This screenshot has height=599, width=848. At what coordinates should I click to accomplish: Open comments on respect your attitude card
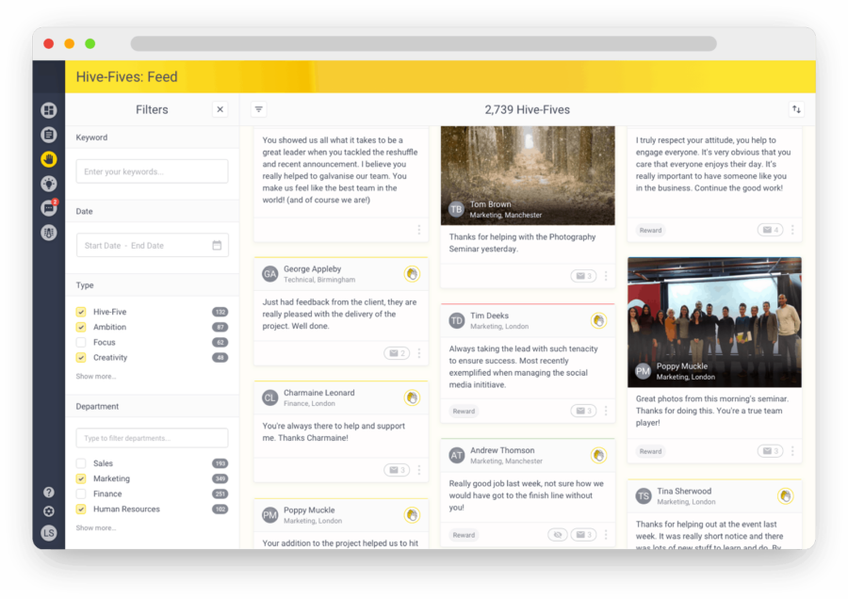pos(770,230)
